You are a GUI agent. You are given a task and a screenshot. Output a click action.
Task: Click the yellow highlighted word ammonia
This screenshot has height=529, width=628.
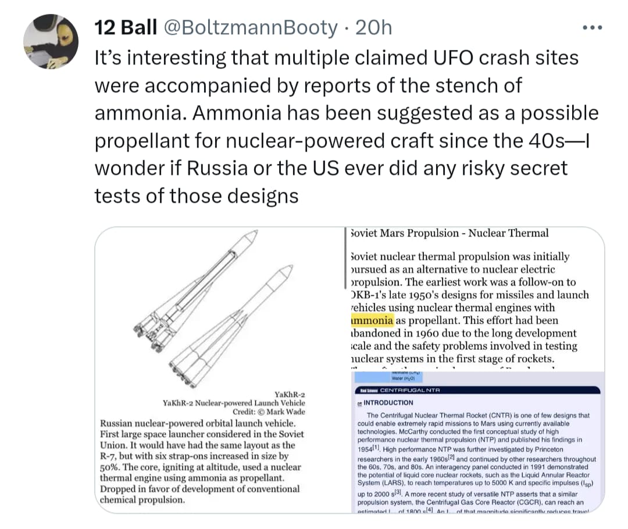click(x=372, y=320)
